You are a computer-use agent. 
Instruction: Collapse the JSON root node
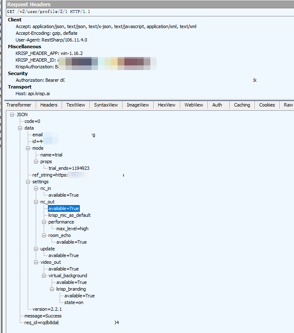[x=12, y=114]
